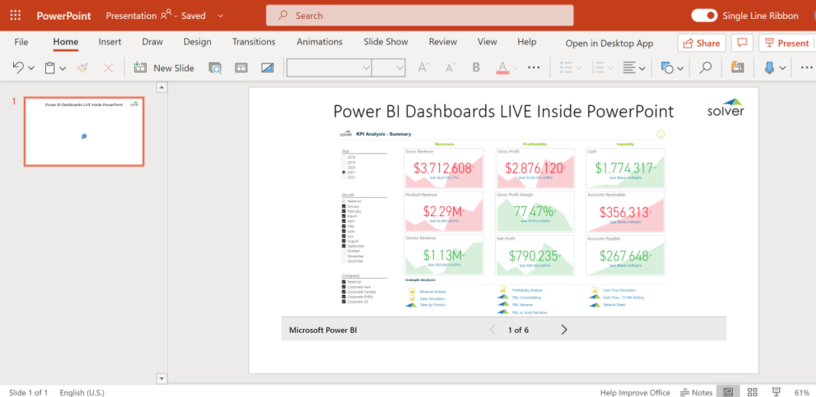
Task: Select the 2022 year radio button
Action: click(x=344, y=178)
